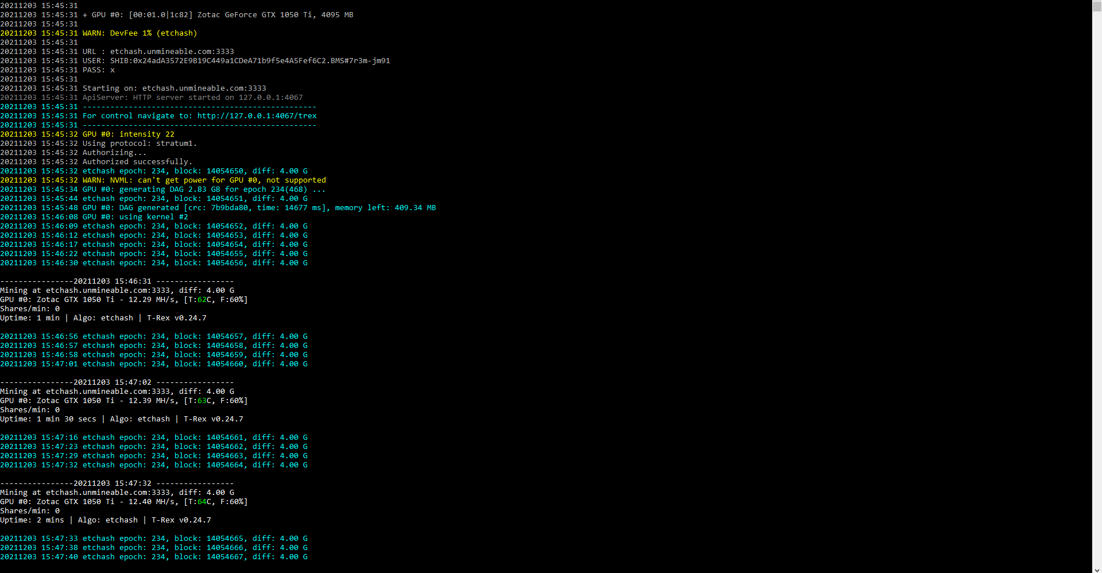1102x573 pixels.
Task: Click the 'ApiServer: HTTP server started' line
Action: tap(152, 98)
